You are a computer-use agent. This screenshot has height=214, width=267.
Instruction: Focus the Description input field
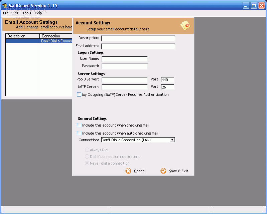coord(138,38)
